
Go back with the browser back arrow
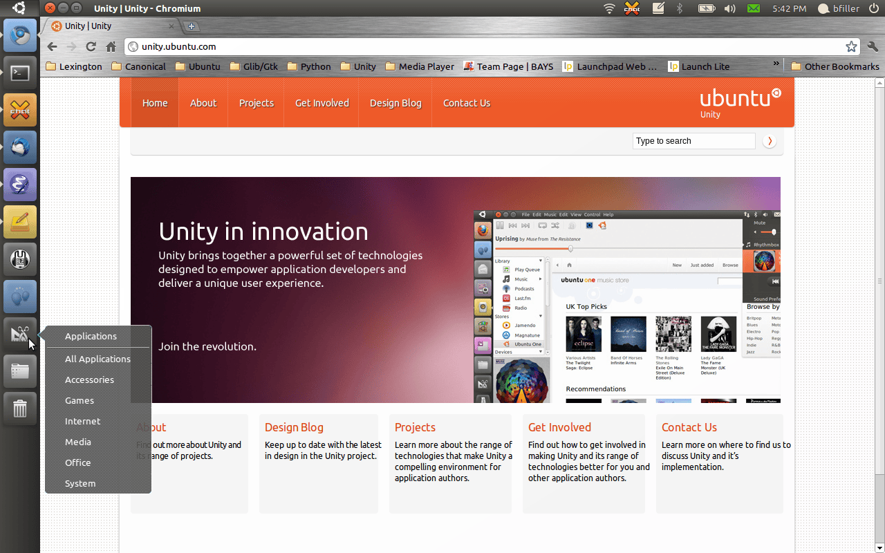point(52,47)
